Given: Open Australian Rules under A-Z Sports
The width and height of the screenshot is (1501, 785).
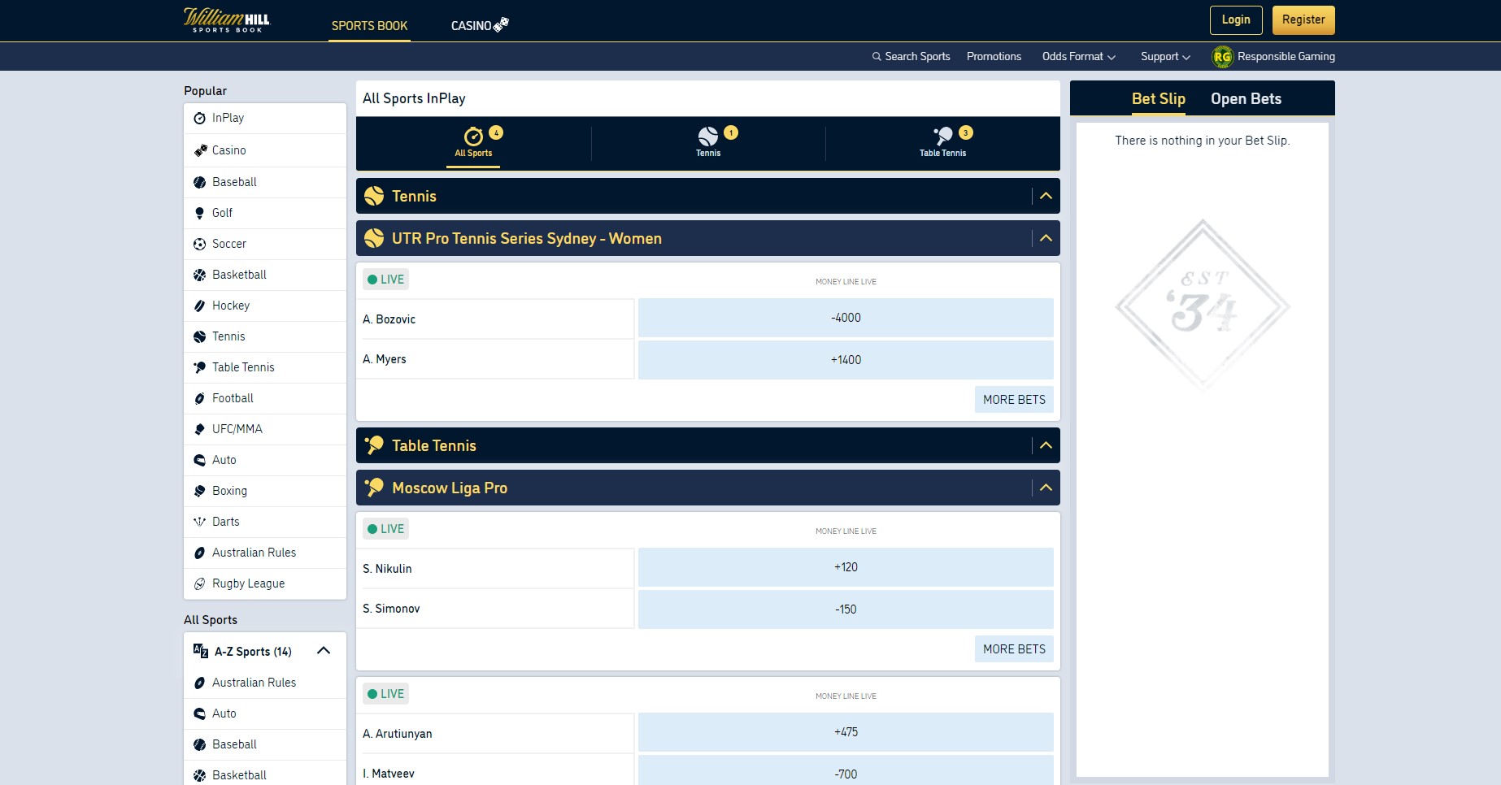Looking at the screenshot, I should [x=265, y=683].
